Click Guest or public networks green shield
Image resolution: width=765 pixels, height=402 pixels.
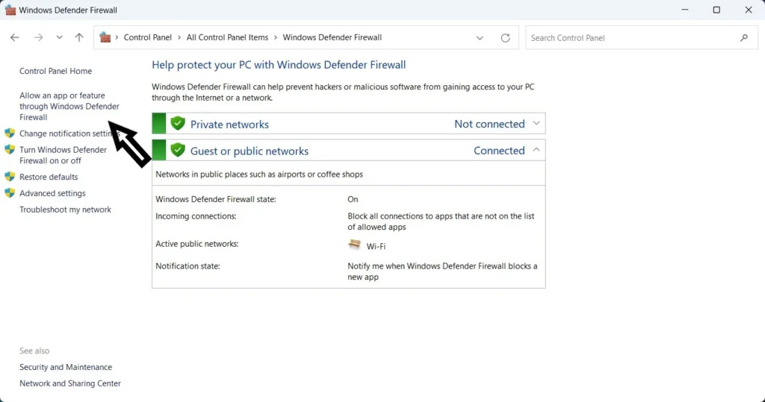point(178,150)
